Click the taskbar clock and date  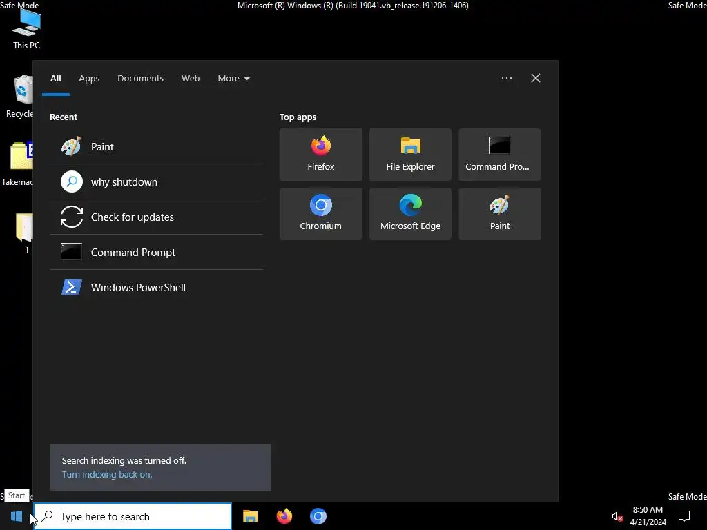648,516
